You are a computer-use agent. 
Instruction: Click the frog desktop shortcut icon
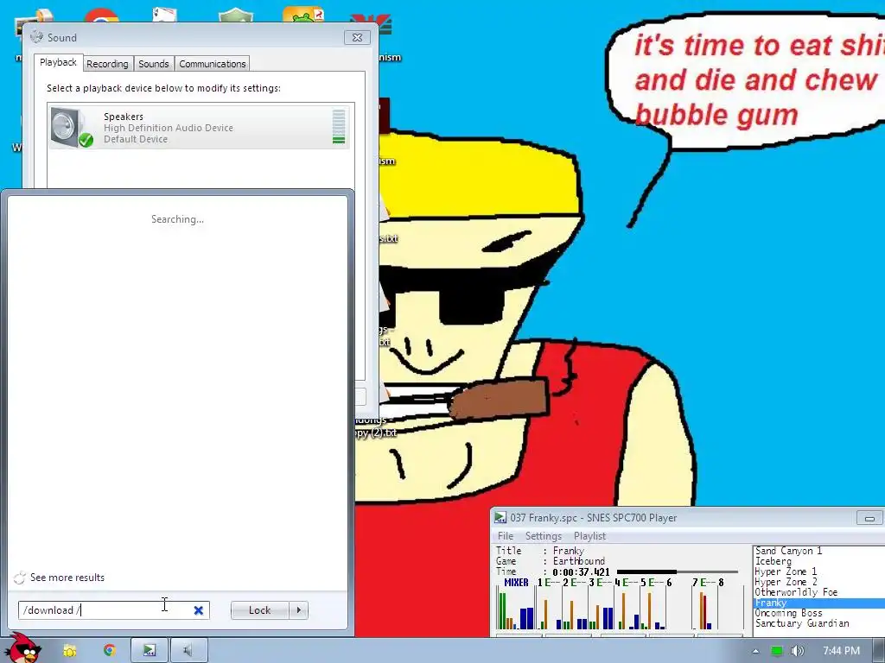point(303,15)
